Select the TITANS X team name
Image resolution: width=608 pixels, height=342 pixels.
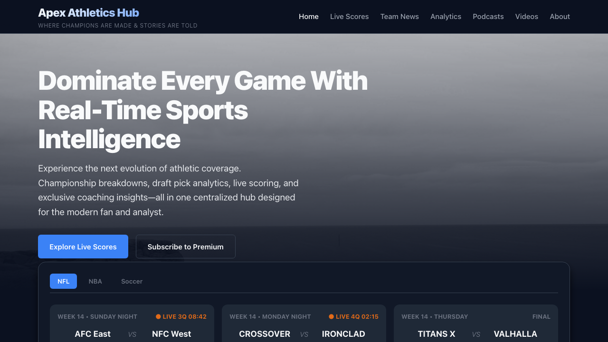[x=437, y=334]
